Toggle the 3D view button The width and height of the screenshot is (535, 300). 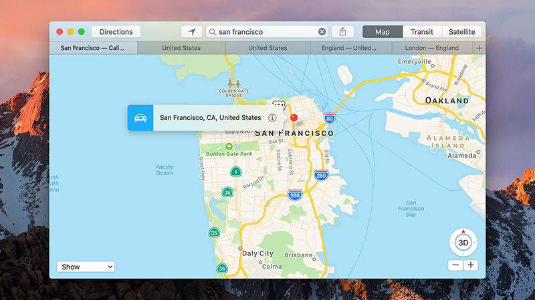click(463, 243)
